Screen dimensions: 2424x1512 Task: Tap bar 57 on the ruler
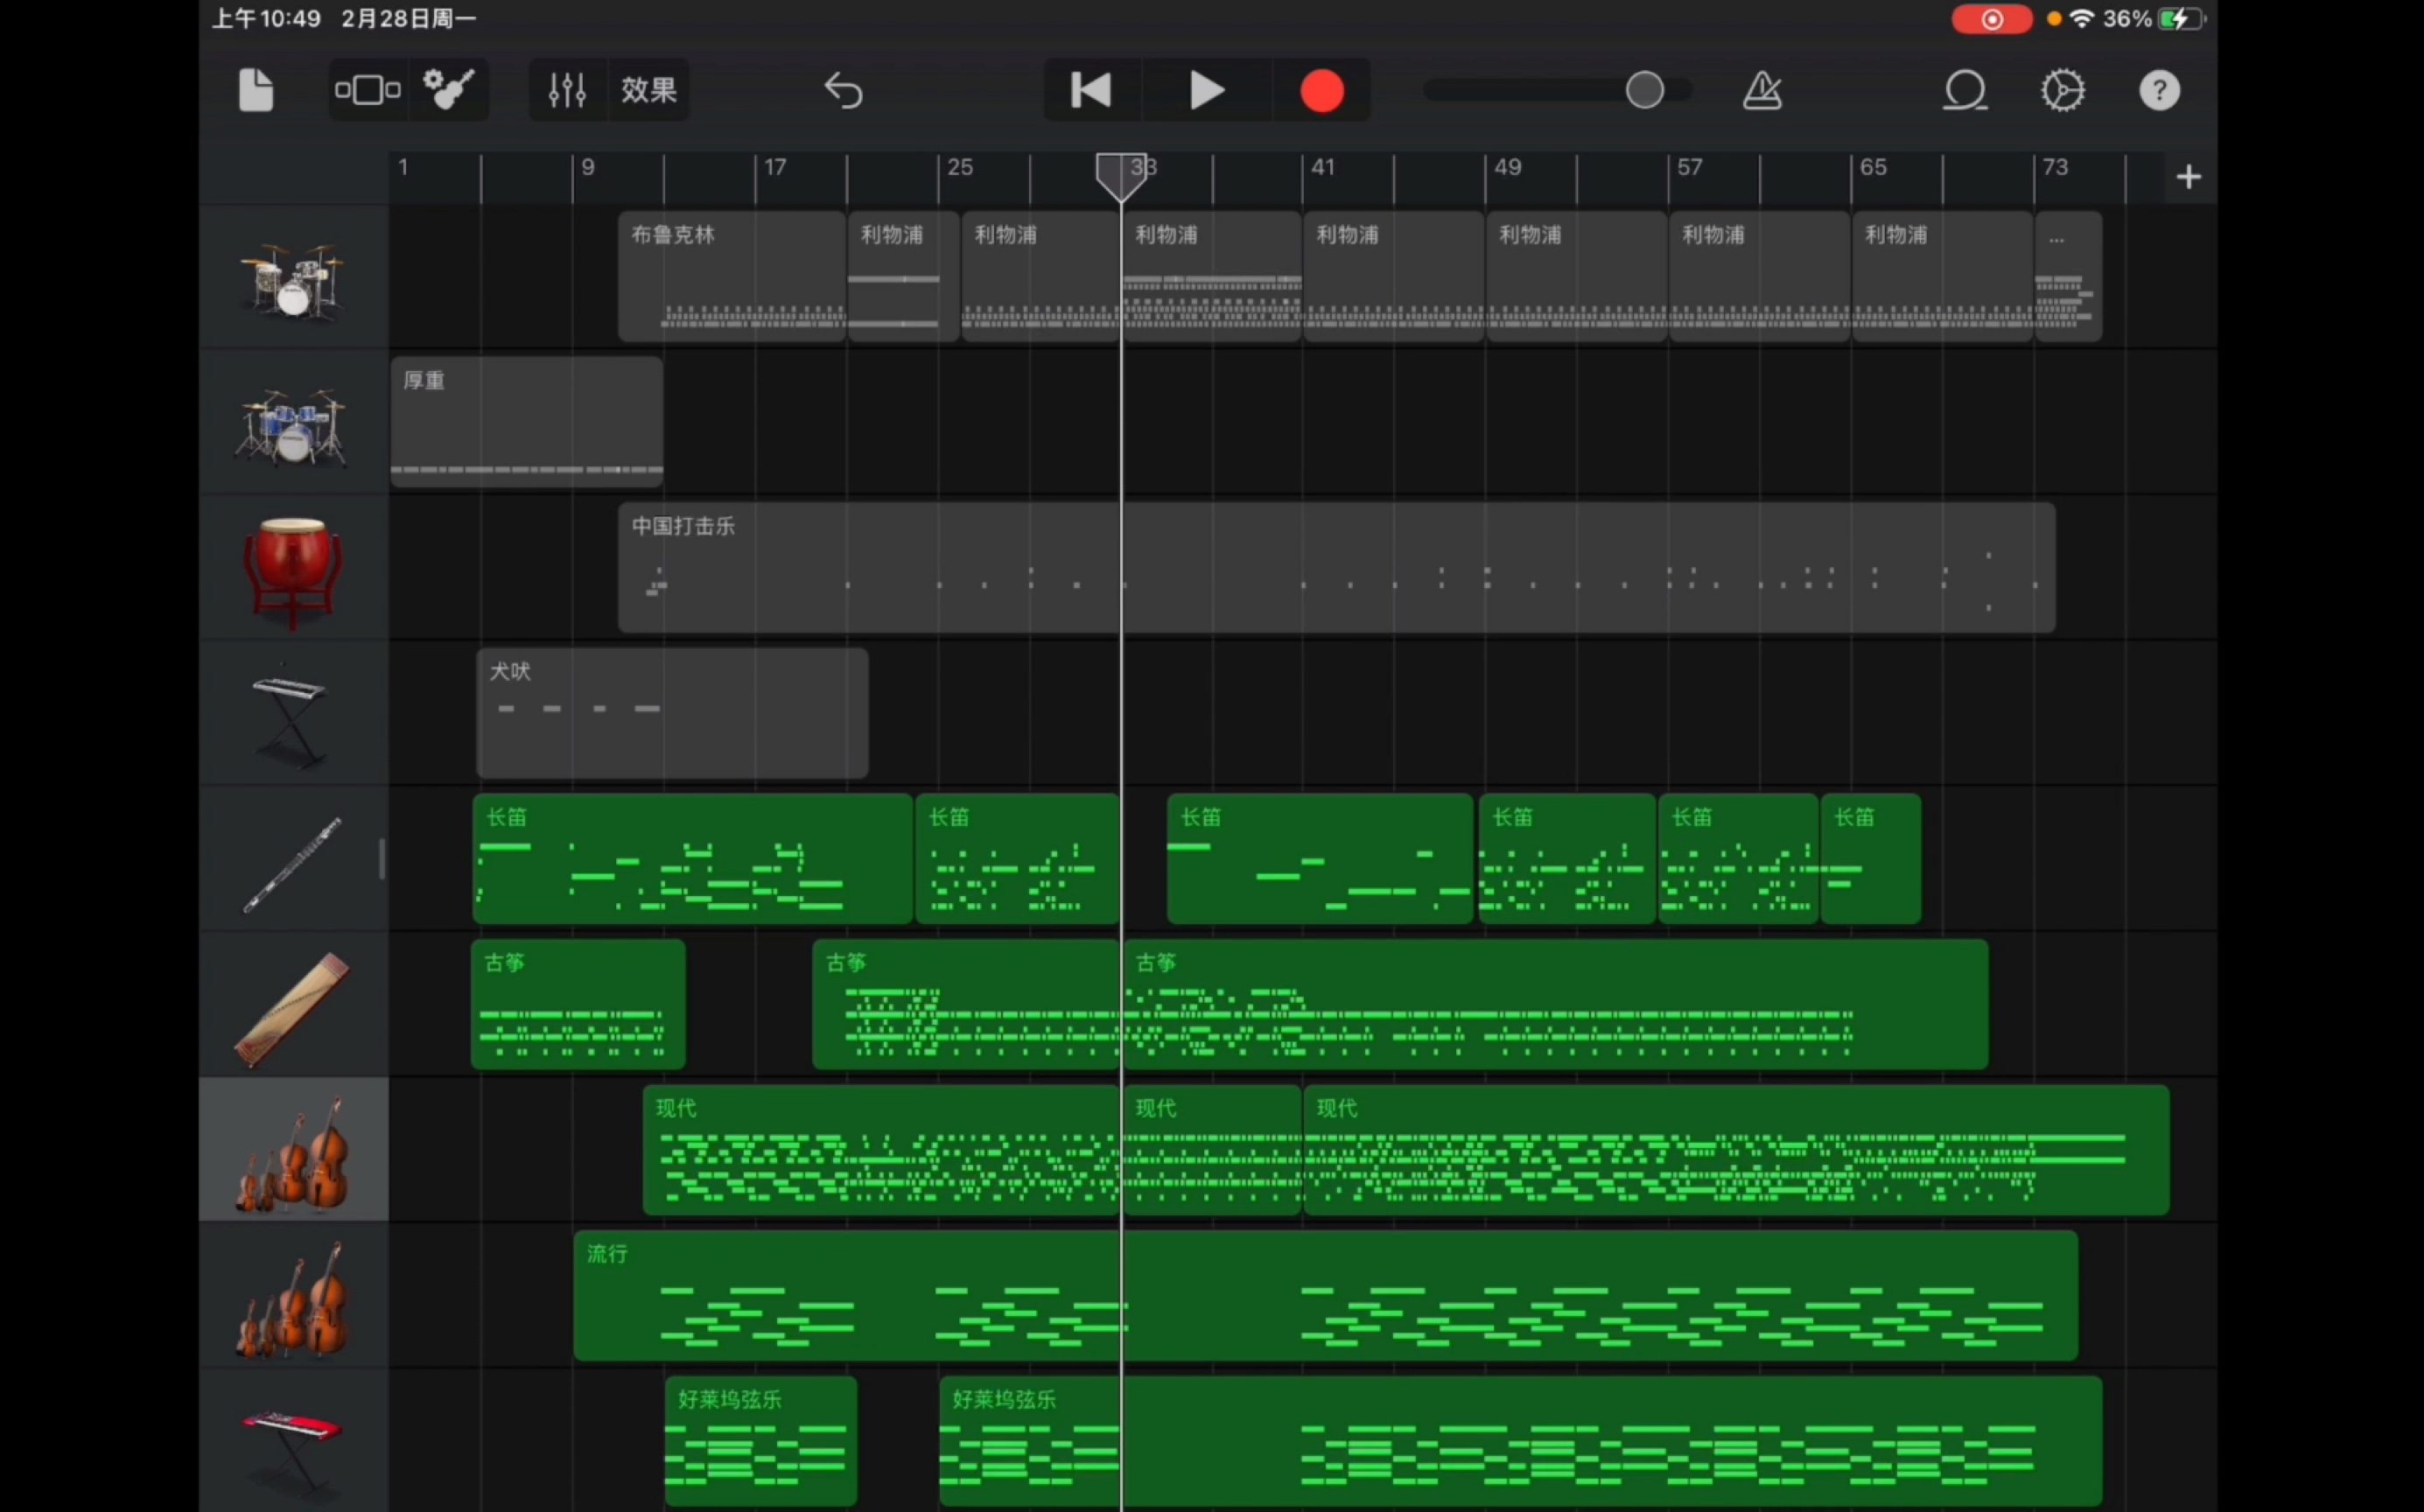1690,168
